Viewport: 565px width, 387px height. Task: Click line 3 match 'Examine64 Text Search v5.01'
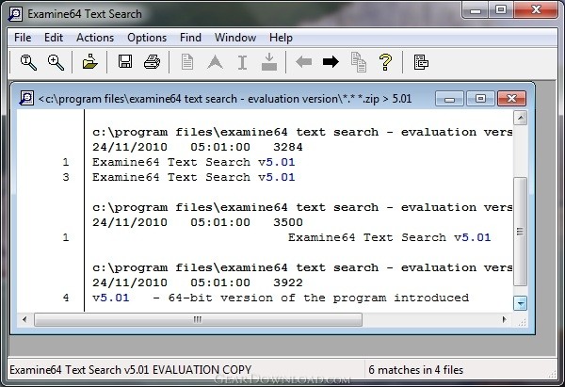(193, 177)
